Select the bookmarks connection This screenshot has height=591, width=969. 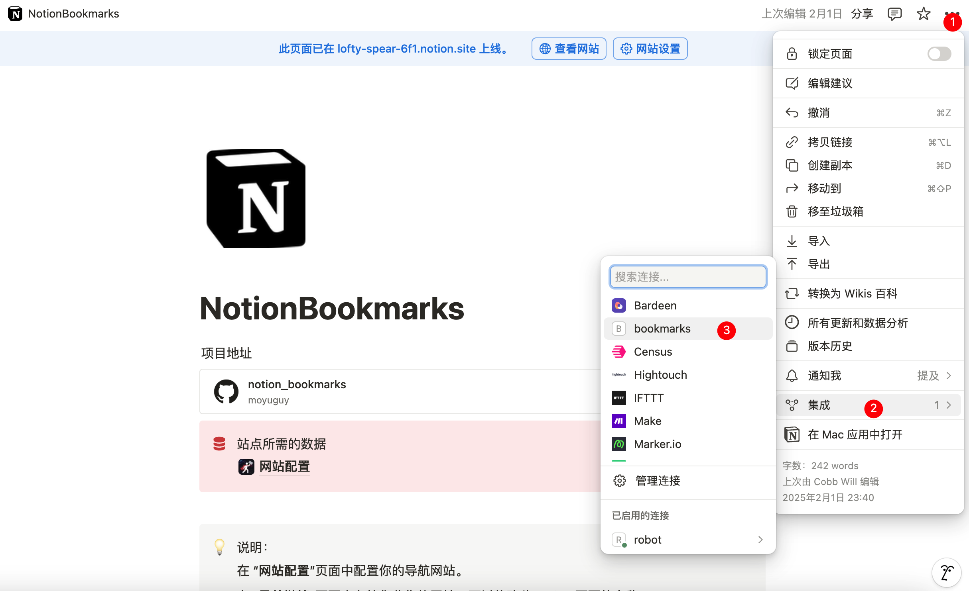[688, 329]
